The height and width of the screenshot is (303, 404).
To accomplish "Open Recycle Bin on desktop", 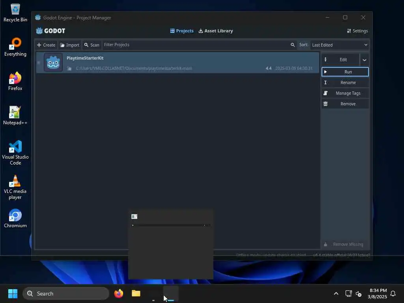I will coord(15,13).
